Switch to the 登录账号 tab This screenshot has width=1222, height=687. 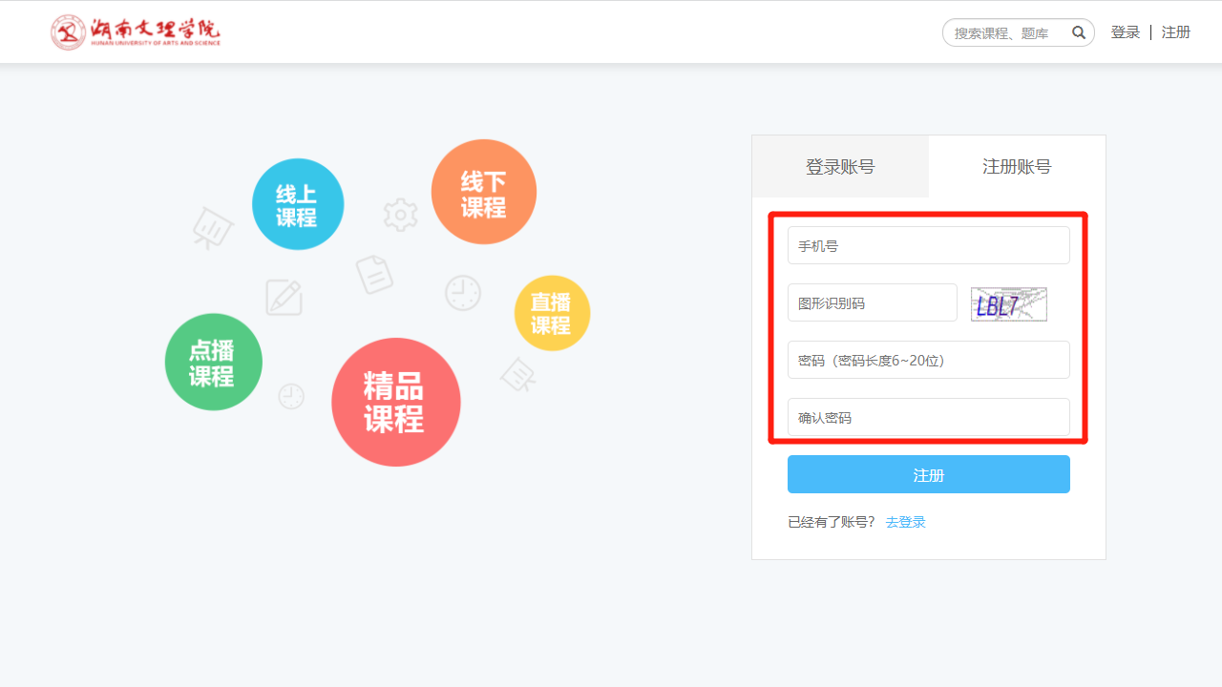click(840, 167)
